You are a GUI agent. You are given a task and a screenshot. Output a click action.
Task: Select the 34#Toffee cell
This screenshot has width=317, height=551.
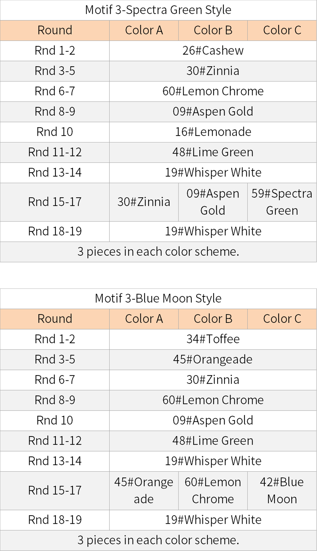click(213, 339)
